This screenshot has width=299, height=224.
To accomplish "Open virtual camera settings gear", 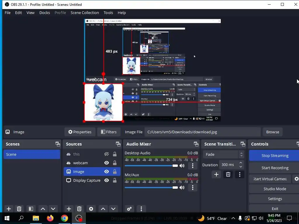I will [296, 179].
